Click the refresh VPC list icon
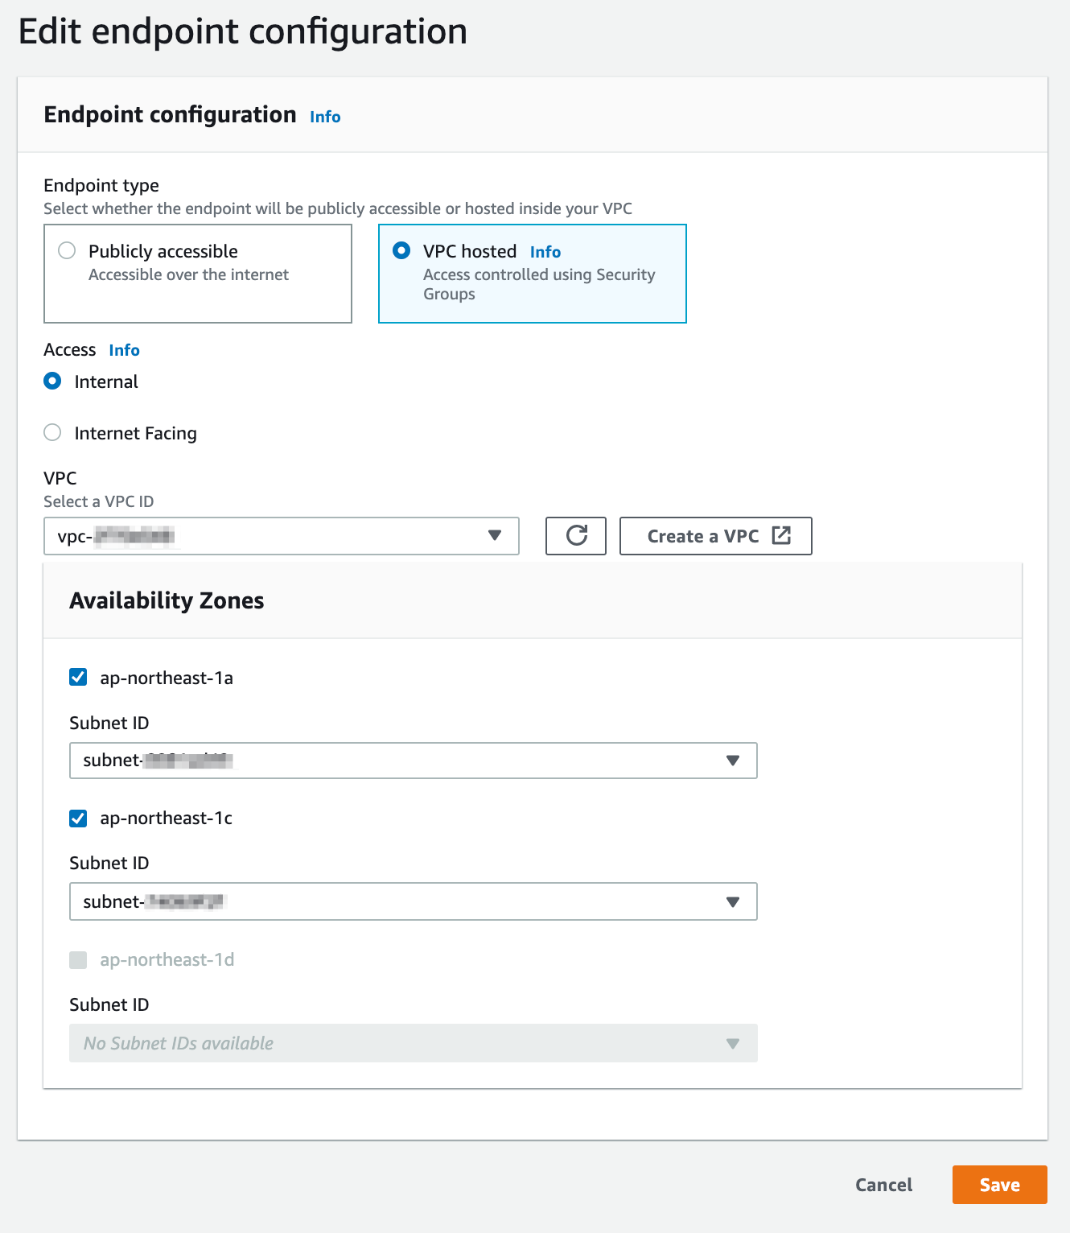The width and height of the screenshot is (1070, 1233). [576, 536]
